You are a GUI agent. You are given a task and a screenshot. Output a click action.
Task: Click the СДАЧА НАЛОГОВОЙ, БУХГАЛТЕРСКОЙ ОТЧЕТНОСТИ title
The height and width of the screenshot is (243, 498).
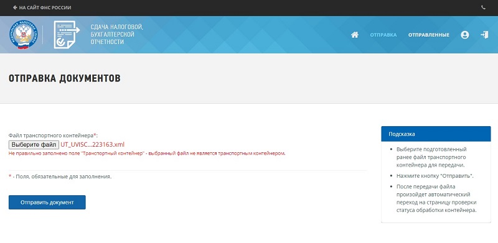click(117, 34)
